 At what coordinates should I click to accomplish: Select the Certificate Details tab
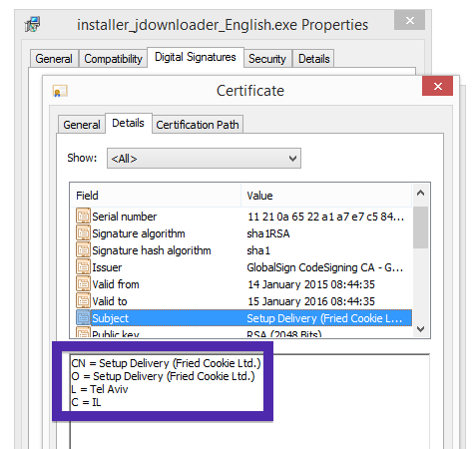(129, 123)
